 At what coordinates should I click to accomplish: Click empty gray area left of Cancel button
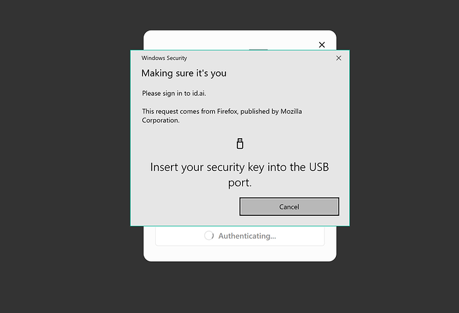point(185,207)
